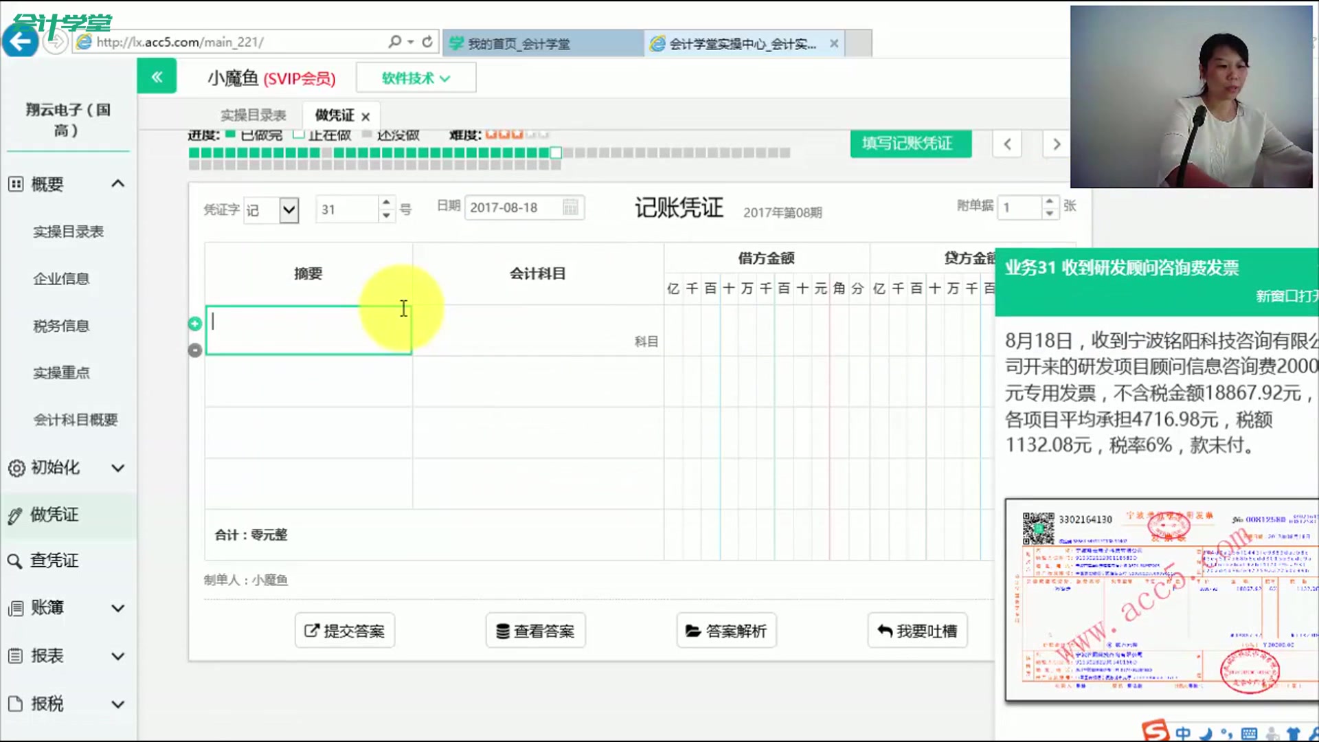Click the 填写记账凭证 button
This screenshot has width=1319, height=742.
coord(910,144)
